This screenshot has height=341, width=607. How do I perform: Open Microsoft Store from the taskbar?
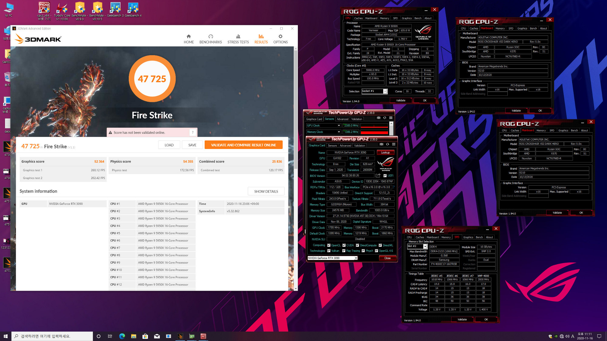tap(145, 336)
